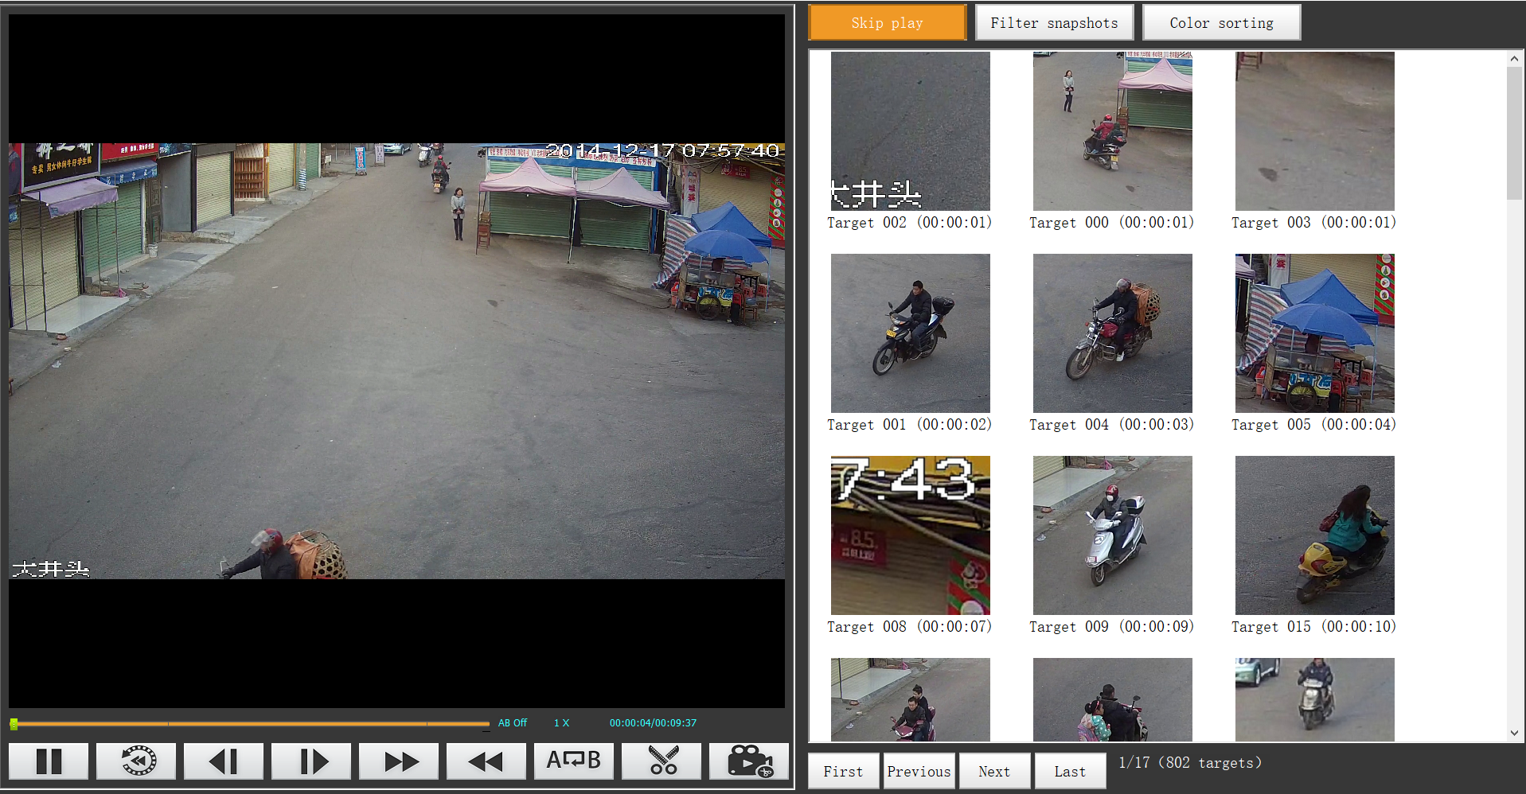Open Target 015 yellow scooter snapshot
Image resolution: width=1526 pixels, height=794 pixels.
point(1314,535)
